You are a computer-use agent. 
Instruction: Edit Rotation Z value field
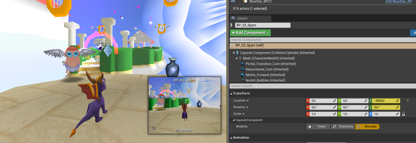(386, 107)
